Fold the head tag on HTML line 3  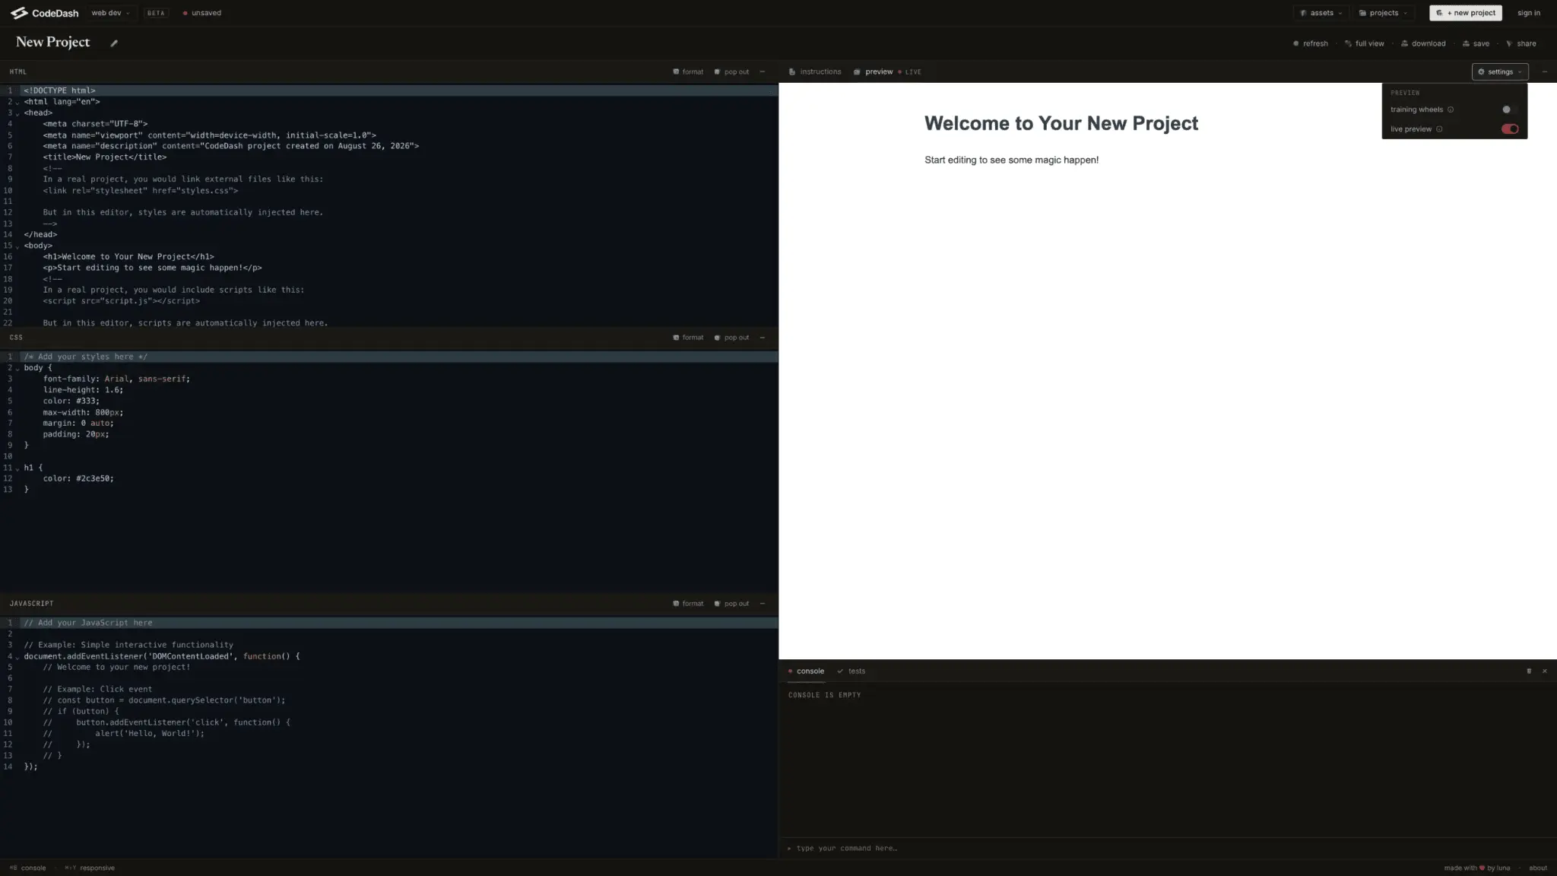pyautogui.click(x=17, y=113)
